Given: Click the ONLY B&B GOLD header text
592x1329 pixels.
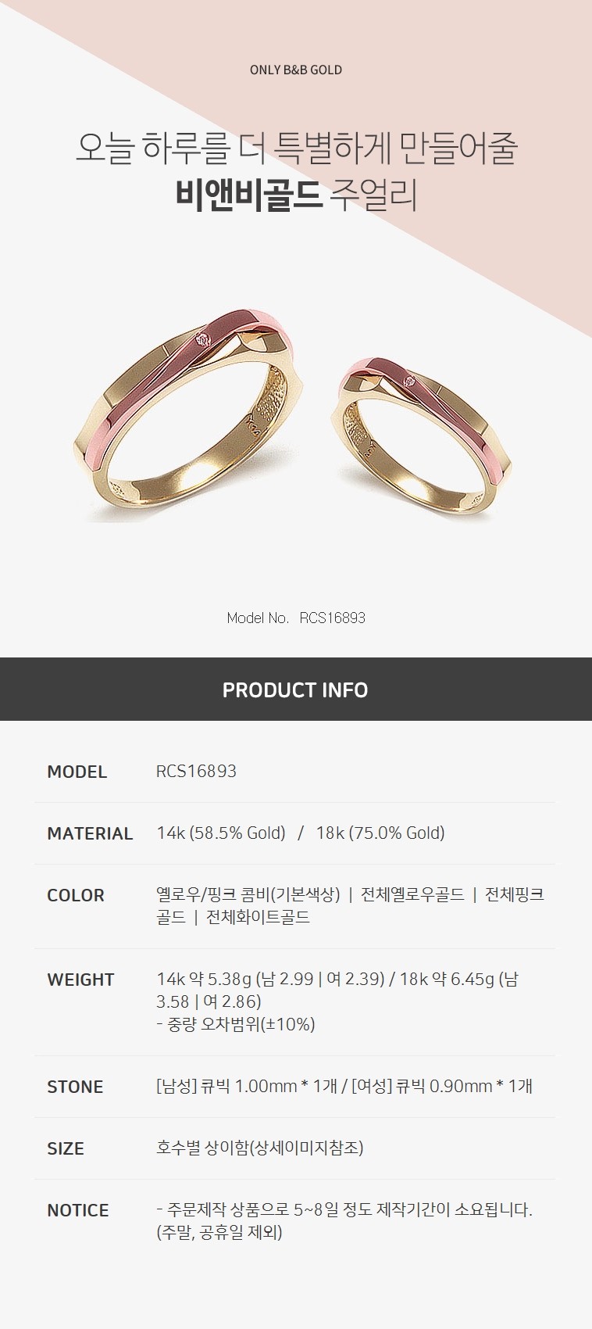Looking at the screenshot, I should pyautogui.click(x=295, y=70).
